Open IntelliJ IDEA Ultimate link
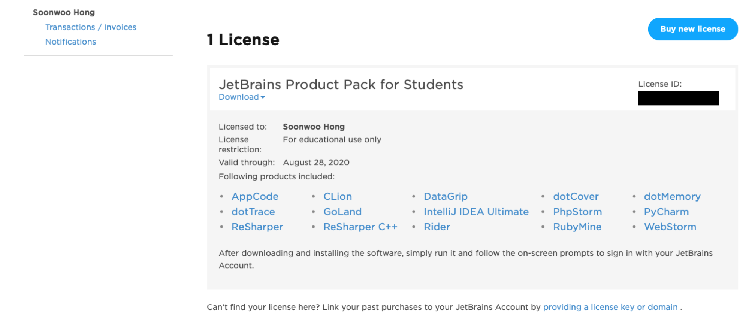This screenshot has height=333, width=749. pos(476,212)
